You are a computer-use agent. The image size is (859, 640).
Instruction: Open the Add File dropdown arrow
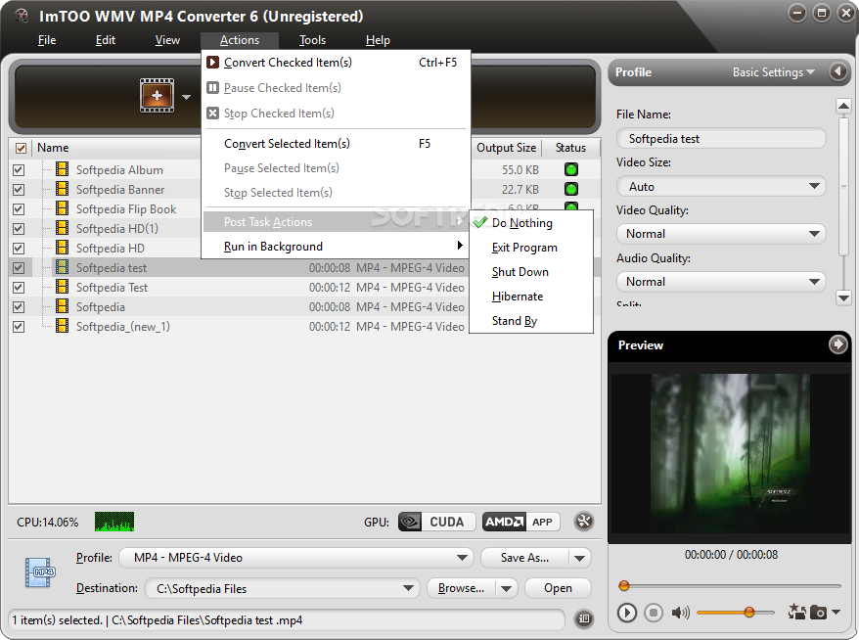point(186,97)
